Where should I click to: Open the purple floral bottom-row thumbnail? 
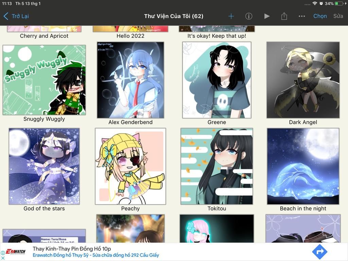303,228
